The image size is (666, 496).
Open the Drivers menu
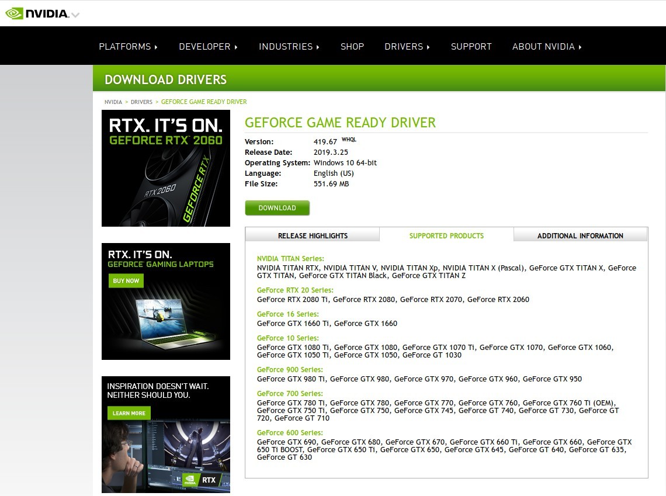pyautogui.click(x=407, y=47)
